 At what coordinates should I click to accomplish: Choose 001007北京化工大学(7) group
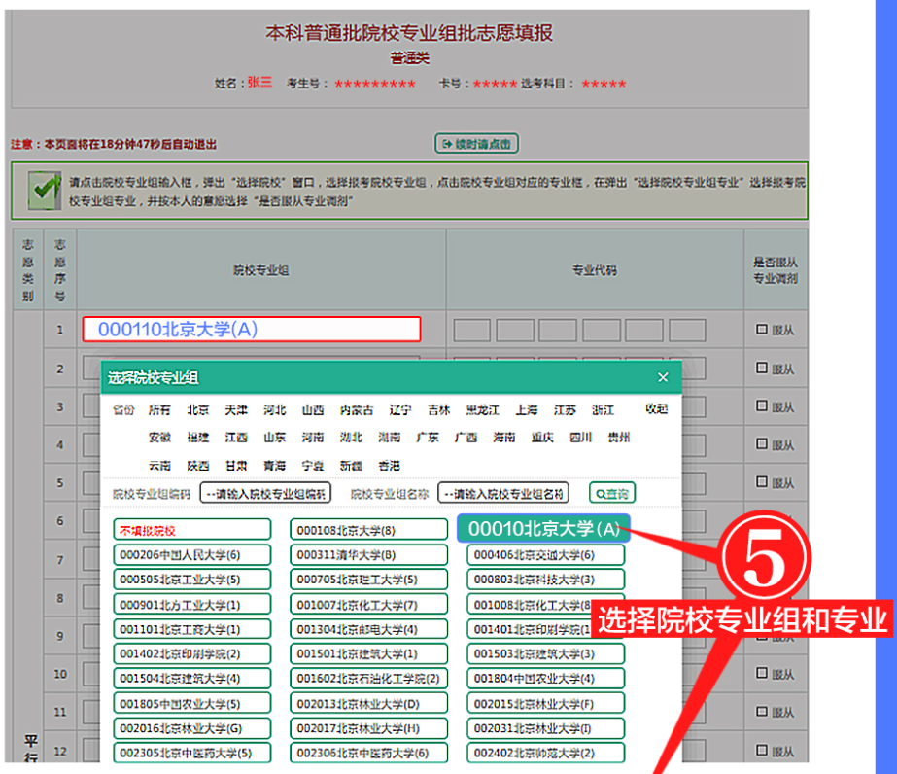click(x=369, y=605)
